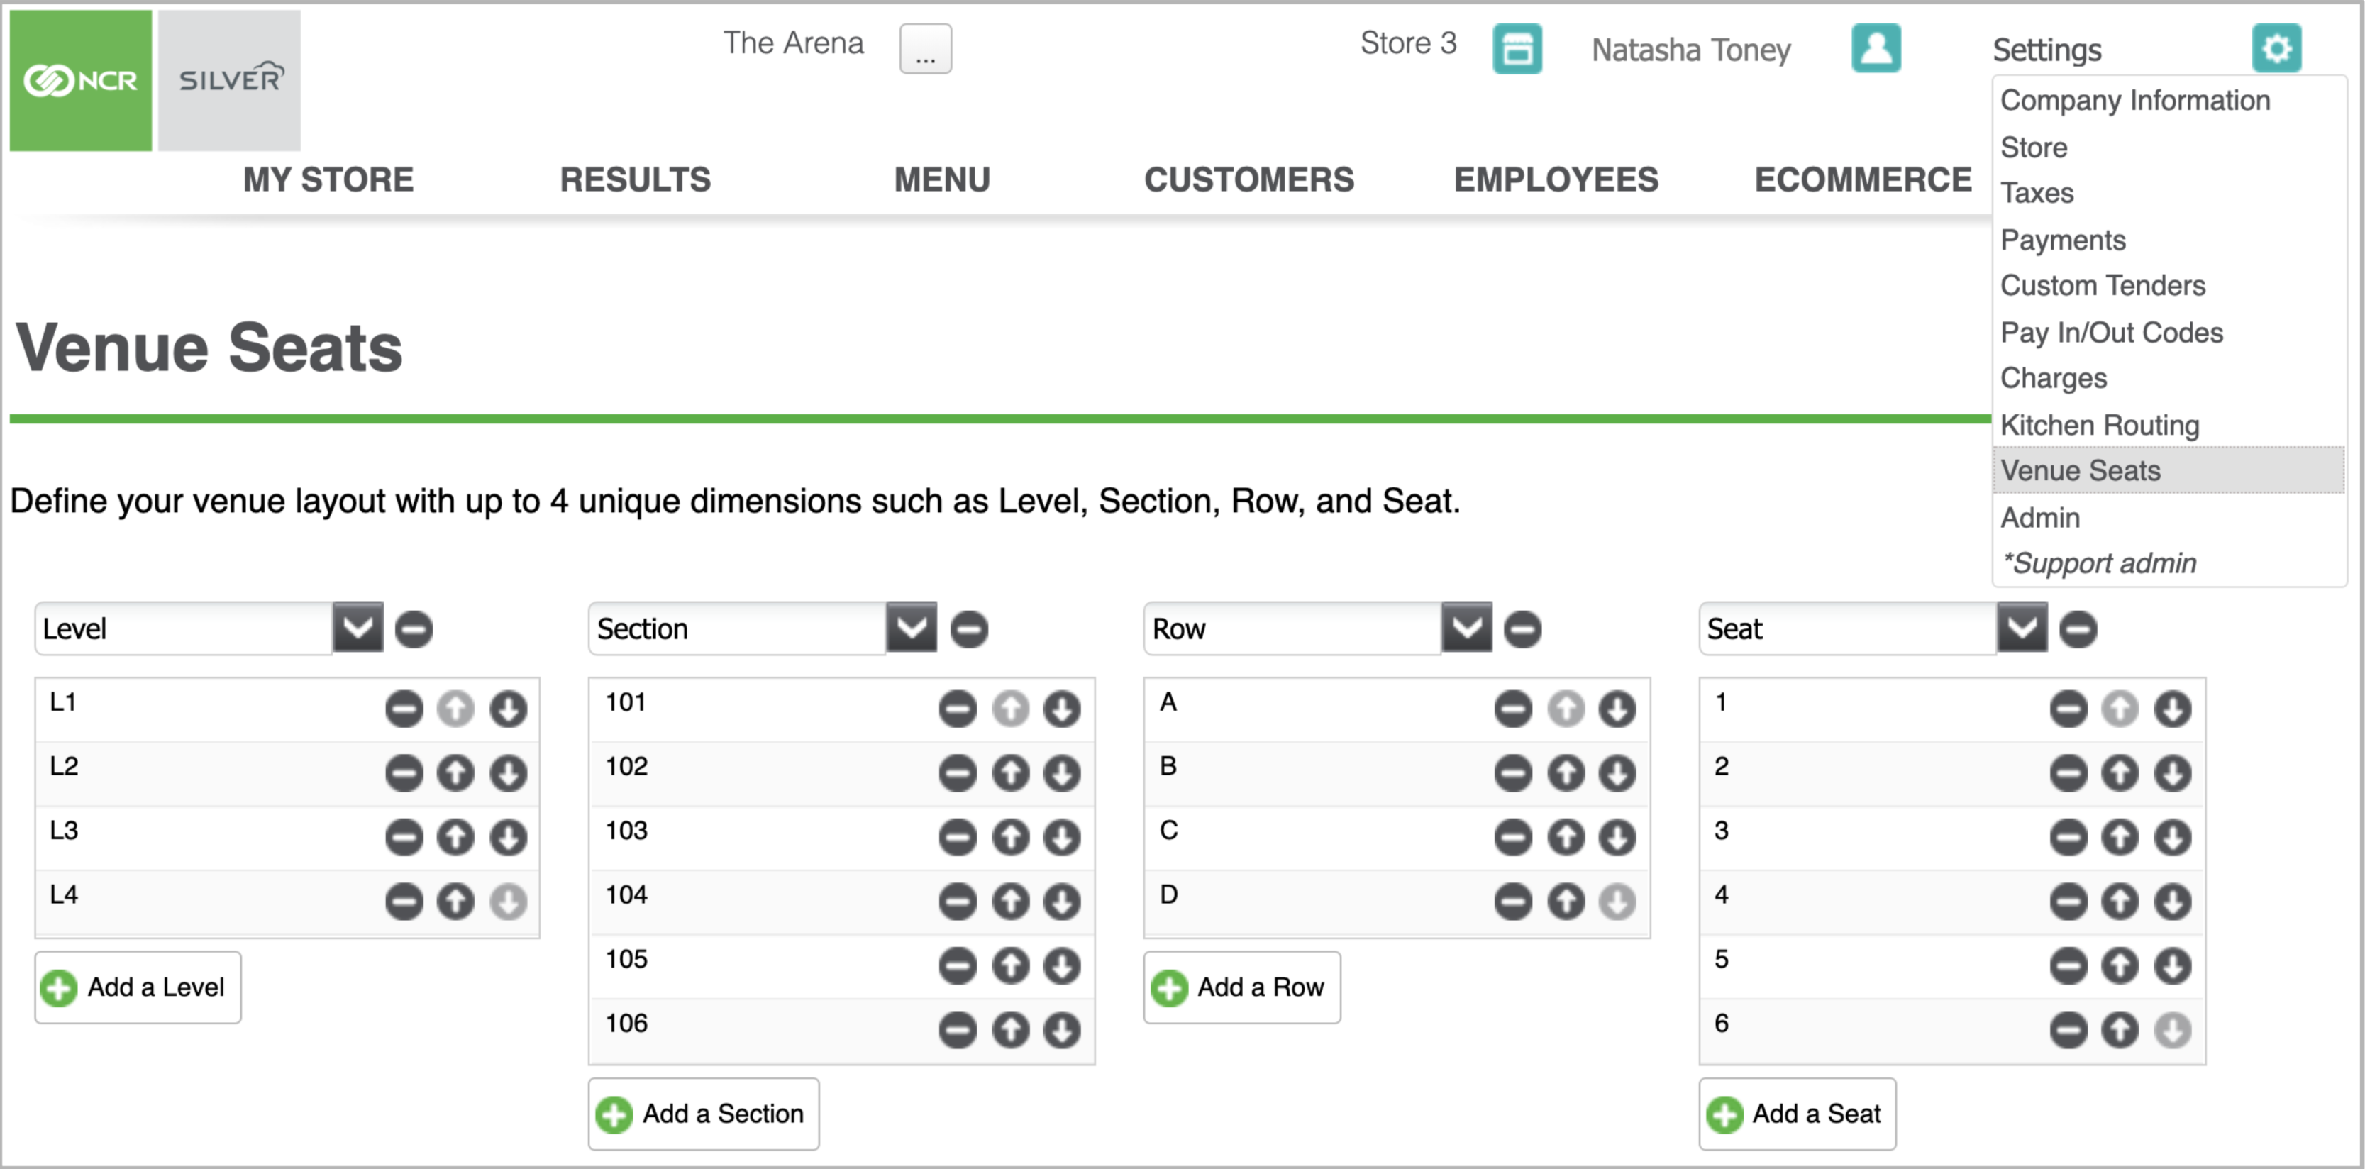Viewport: 2365px width, 1169px height.
Task: Move level L3 down
Action: coord(508,838)
